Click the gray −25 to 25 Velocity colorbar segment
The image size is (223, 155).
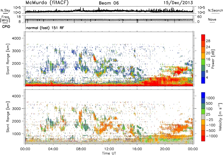pos(203,117)
